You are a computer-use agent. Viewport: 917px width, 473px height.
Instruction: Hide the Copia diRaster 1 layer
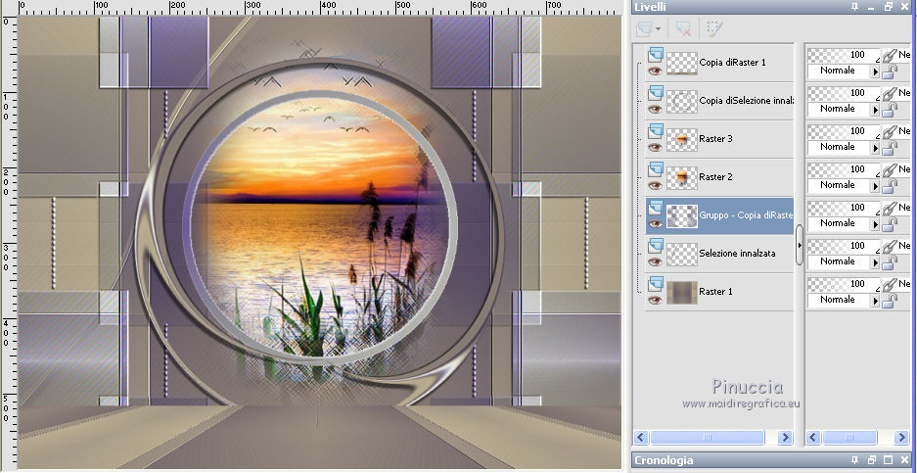click(655, 71)
